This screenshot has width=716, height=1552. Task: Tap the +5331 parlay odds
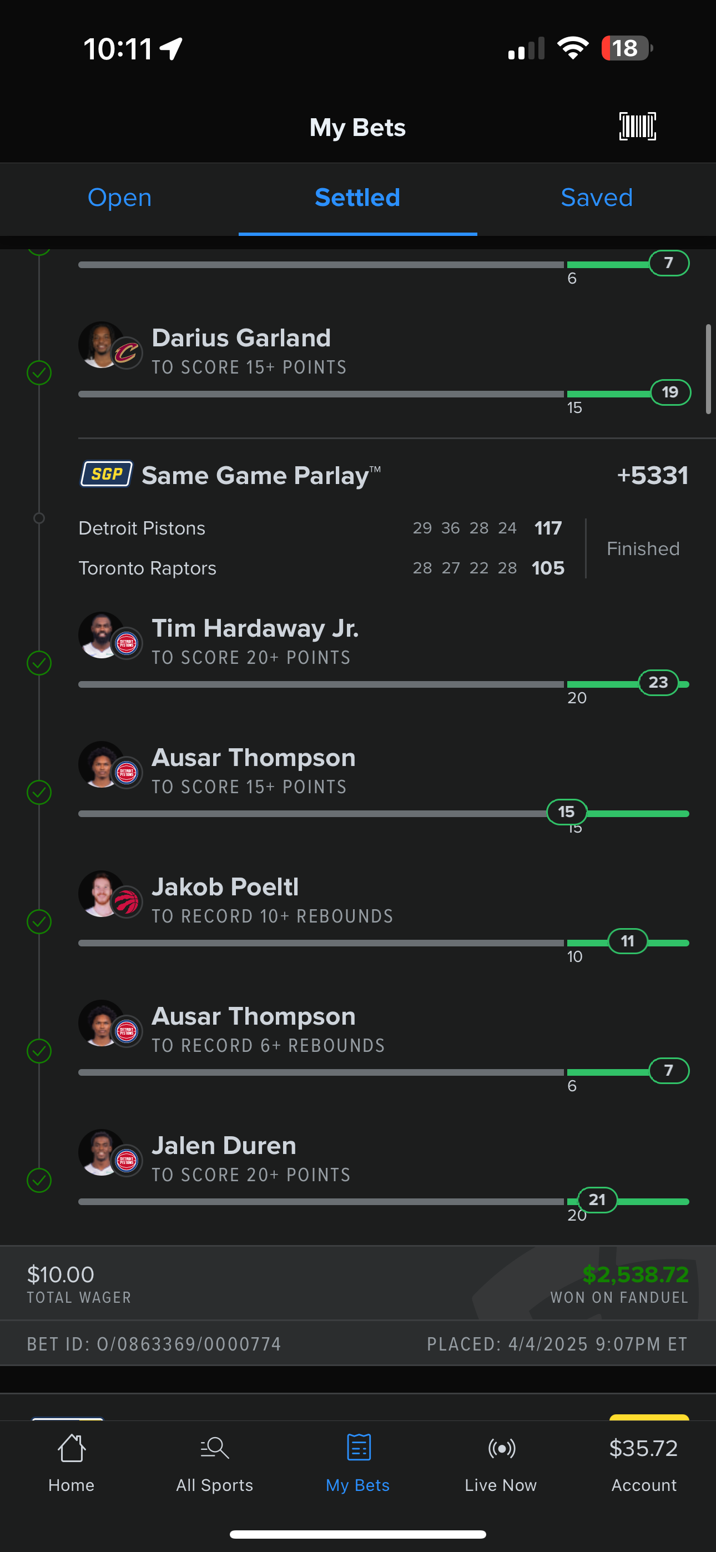(x=652, y=475)
